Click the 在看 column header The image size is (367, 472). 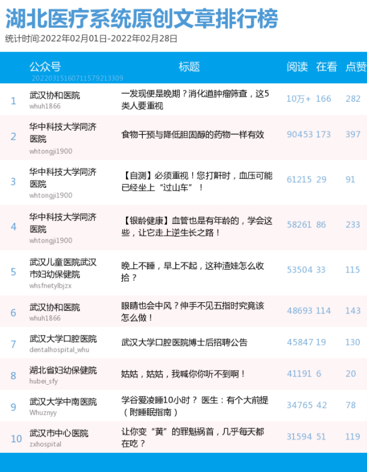tap(327, 66)
